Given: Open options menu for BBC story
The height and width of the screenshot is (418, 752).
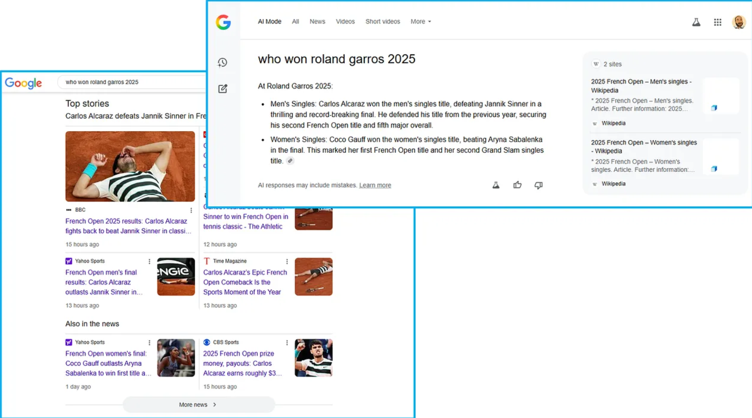Looking at the screenshot, I should point(191,210).
